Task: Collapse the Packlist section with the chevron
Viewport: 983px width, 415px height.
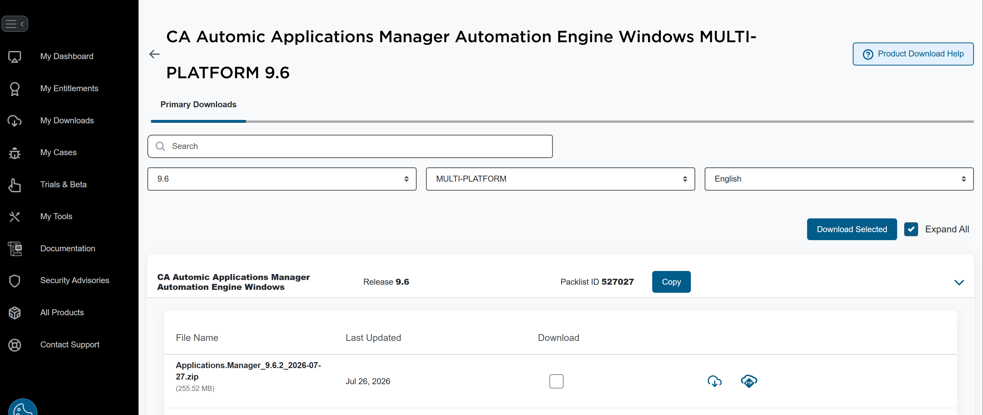Action: coord(959,282)
